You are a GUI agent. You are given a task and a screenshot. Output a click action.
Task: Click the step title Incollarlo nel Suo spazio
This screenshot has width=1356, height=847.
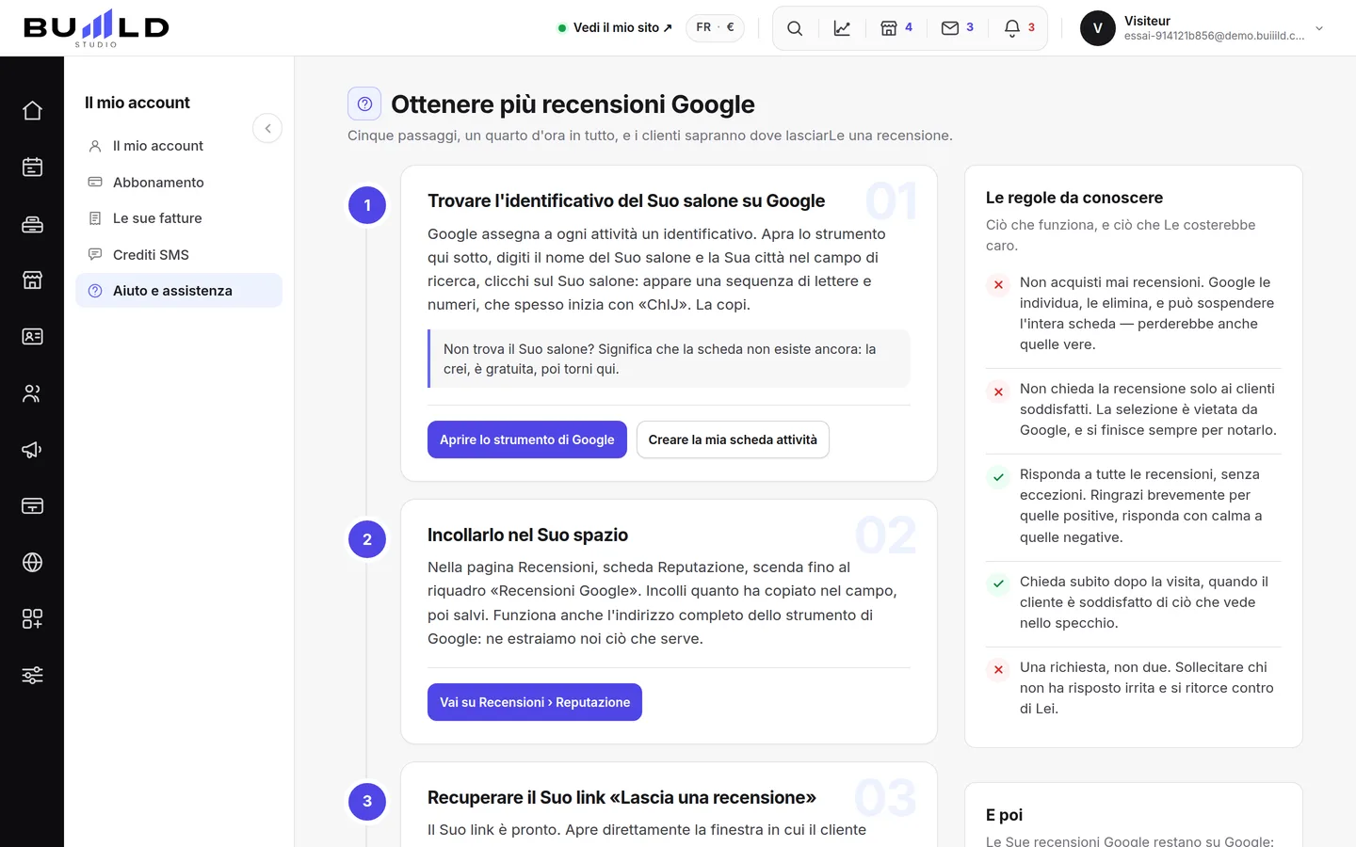point(527,535)
